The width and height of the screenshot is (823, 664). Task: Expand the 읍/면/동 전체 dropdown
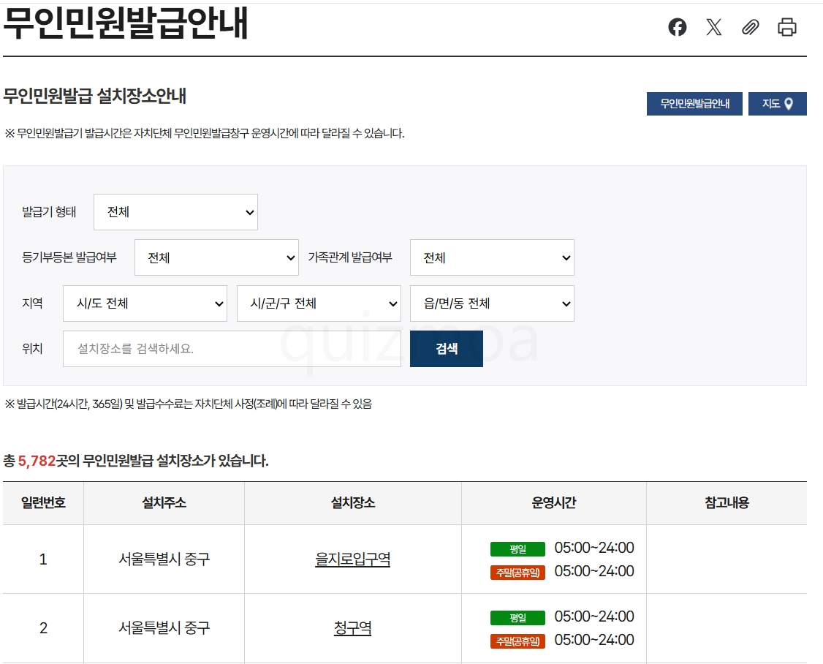pos(493,303)
